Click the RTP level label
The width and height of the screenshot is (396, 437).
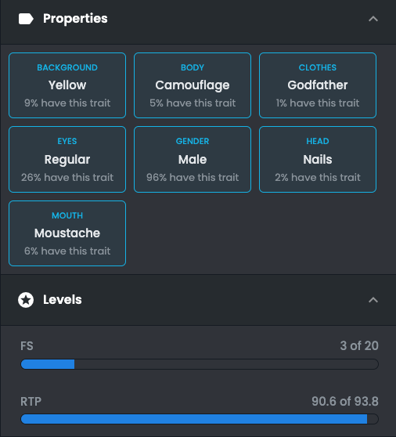[x=31, y=402]
